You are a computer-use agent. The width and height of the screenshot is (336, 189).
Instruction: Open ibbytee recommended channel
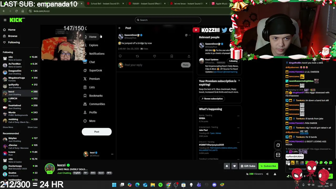20,139
